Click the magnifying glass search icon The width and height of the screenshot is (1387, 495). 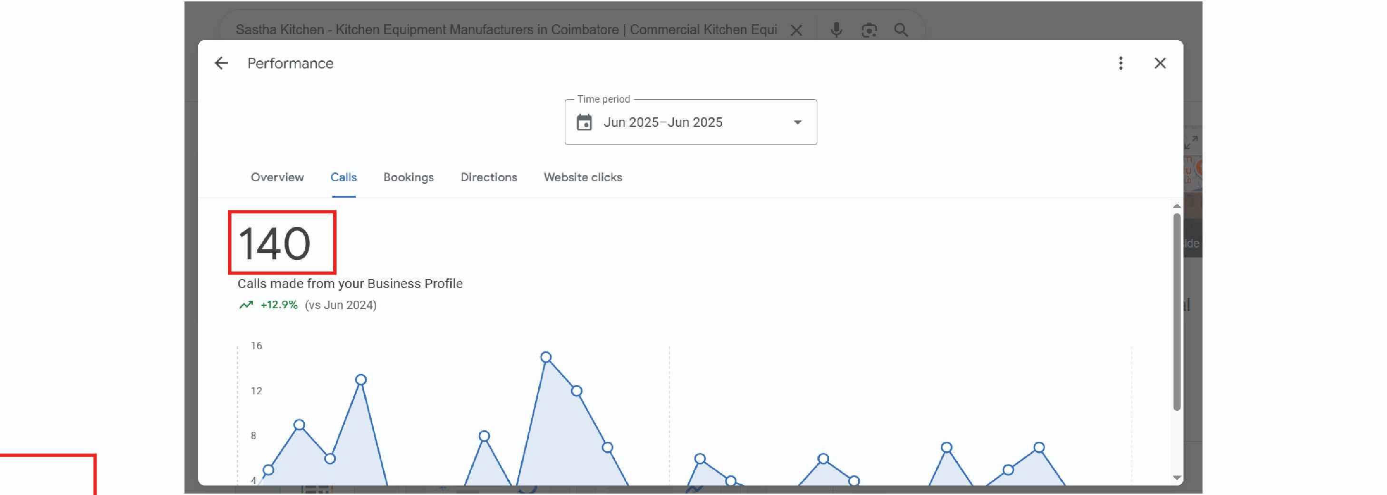click(x=901, y=30)
